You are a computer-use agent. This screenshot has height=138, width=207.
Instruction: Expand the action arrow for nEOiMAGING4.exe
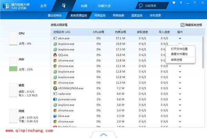tap(180, 89)
